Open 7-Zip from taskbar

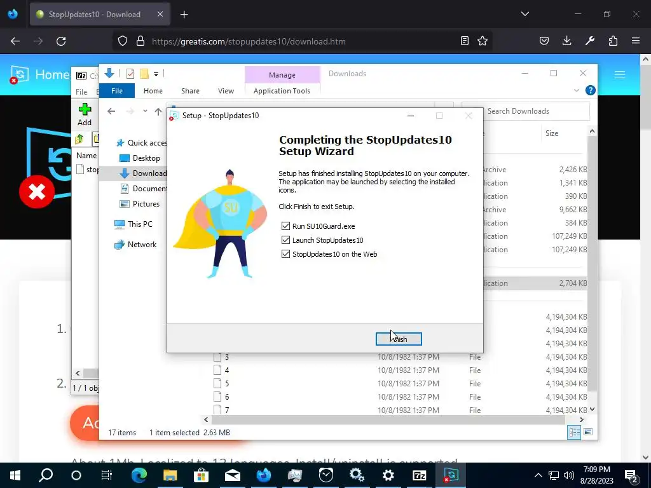[420, 475]
